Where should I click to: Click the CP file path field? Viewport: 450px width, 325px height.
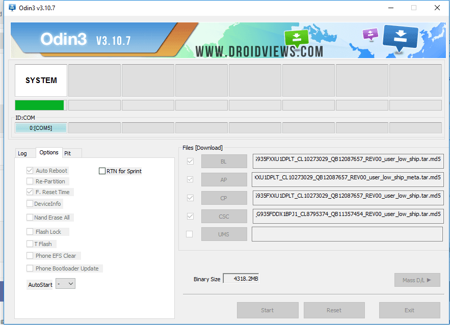point(348,198)
